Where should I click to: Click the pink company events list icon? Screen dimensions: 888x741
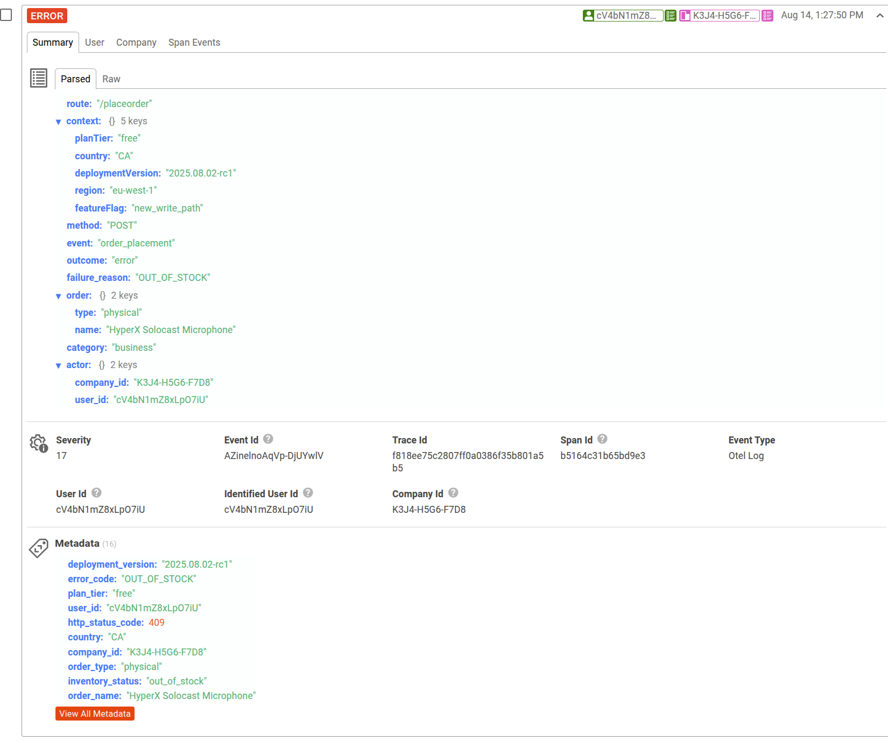(767, 16)
